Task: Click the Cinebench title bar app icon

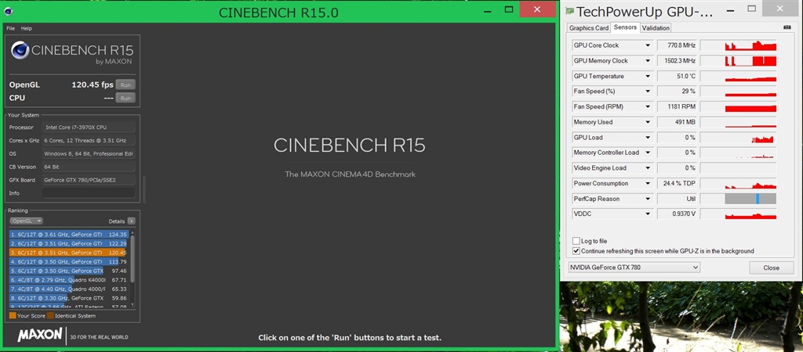Action: tap(9, 12)
